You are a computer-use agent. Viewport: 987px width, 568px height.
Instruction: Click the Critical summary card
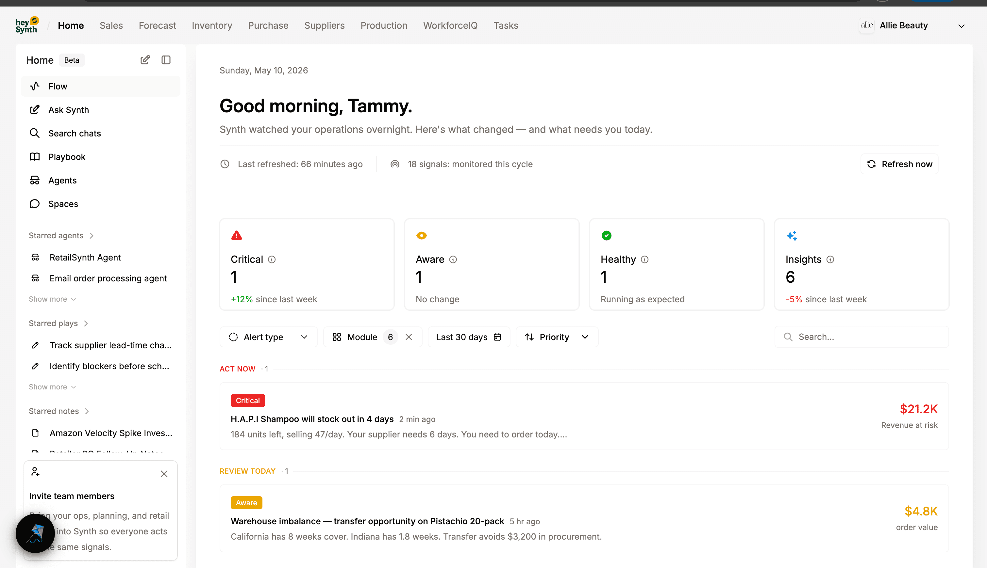pyautogui.click(x=307, y=264)
